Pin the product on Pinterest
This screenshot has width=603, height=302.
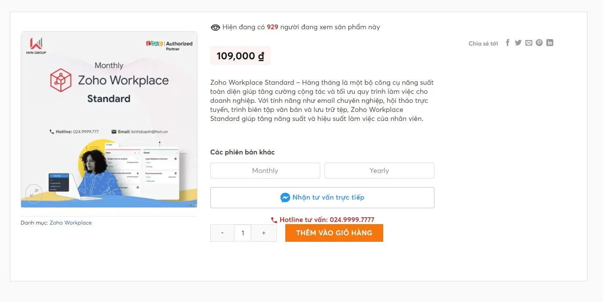tap(539, 43)
